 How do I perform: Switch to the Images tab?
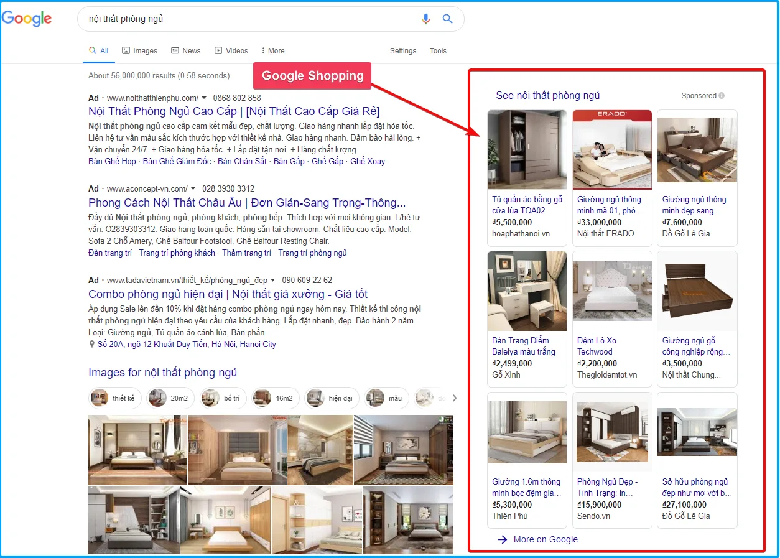[x=139, y=51]
